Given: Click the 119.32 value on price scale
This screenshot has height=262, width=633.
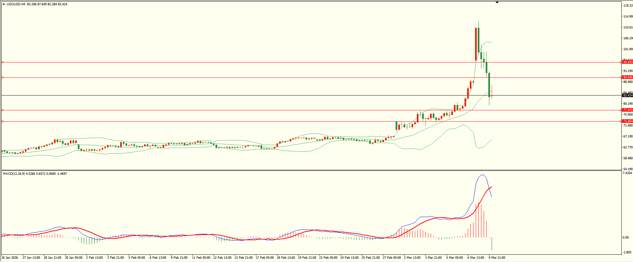Looking at the screenshot, I should point(628,6).
